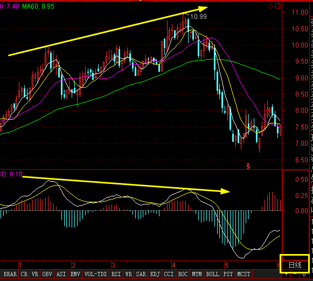Screen dimensions: 313x281
Task: Click the minus zoom button below 日线
Action: coord(295,274)
